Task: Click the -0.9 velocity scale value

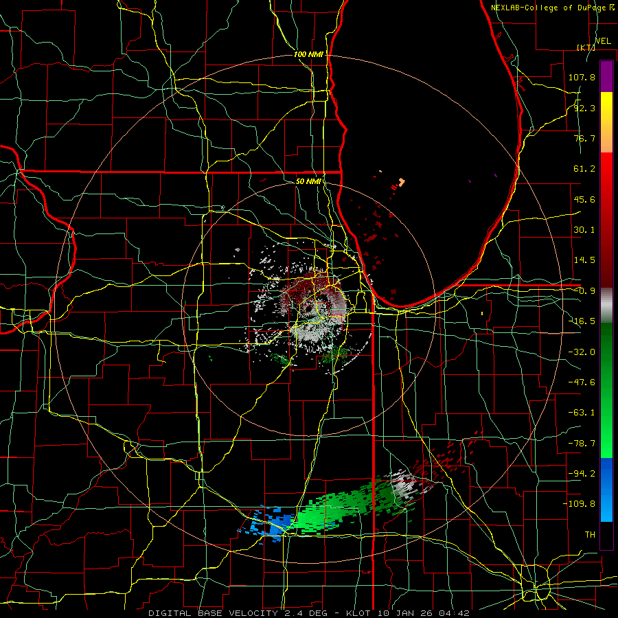Action: [x=584, y=291]
